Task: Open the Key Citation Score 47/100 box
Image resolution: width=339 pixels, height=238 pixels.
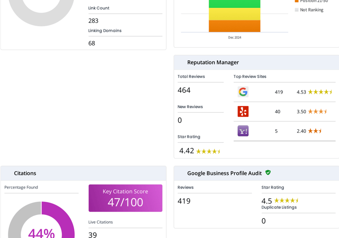Action: coord(125,198)
